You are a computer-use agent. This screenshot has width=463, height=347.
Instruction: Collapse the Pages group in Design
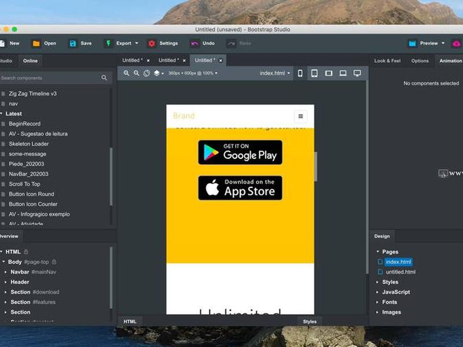(x=377, y=252)
